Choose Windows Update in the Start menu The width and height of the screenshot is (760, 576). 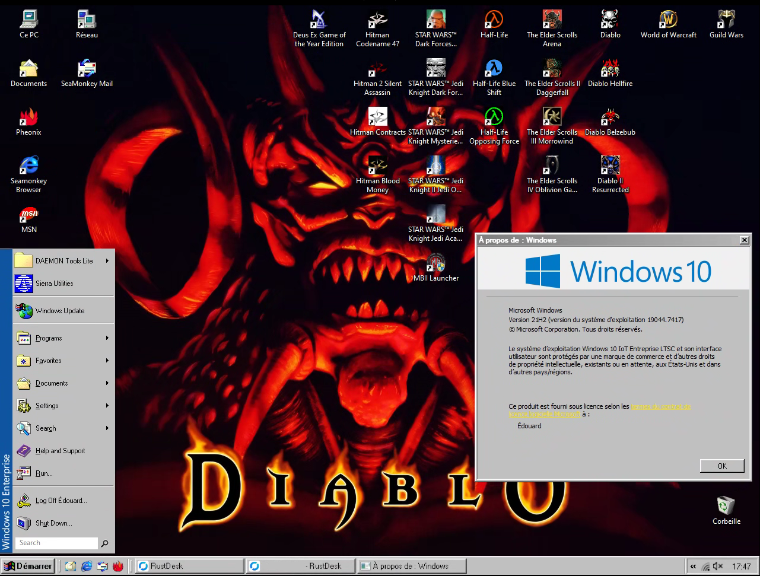[x=63, y=311]
